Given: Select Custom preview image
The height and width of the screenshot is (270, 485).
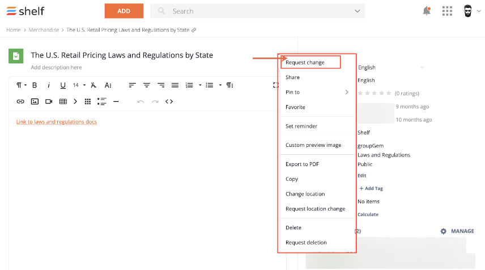Looking at the screenshot, I should [313, 145].
